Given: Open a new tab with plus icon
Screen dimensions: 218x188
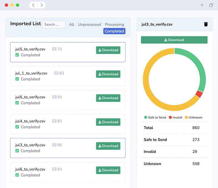Looking at the screenshot, I should [x=202, y=5].
